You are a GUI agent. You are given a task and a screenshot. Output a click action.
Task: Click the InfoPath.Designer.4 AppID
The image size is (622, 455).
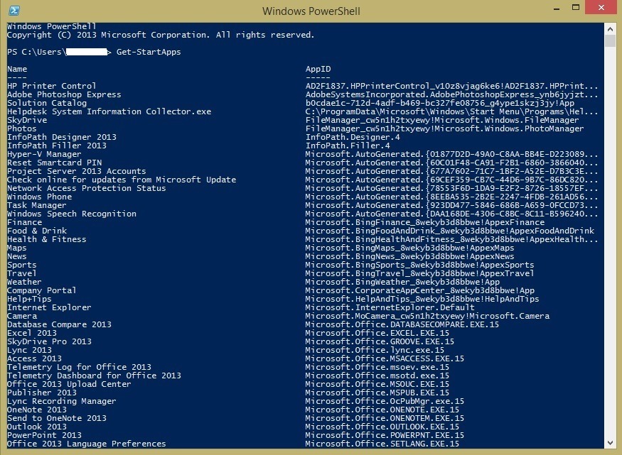point(353,137)
